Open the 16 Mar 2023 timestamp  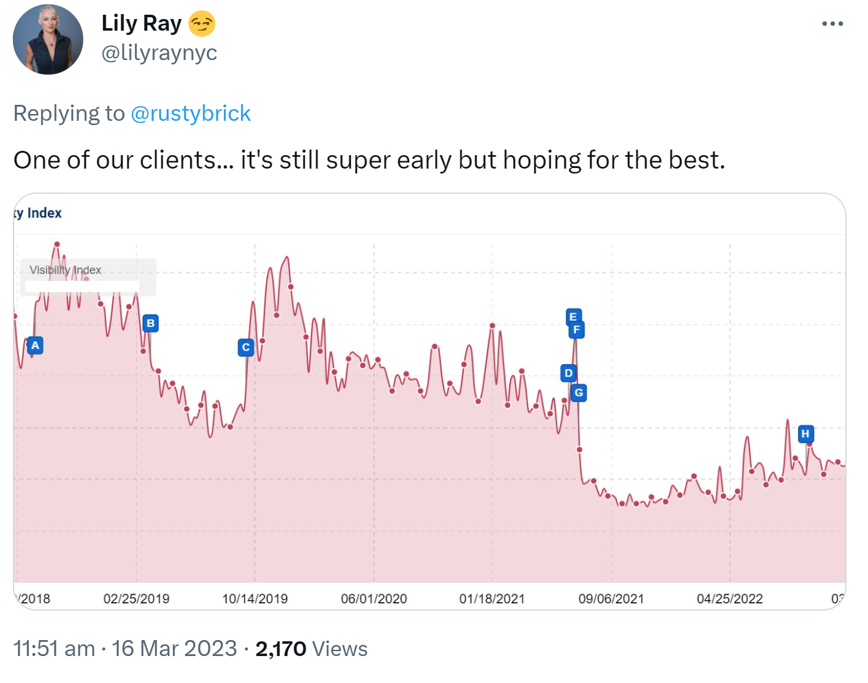[x=174, y=648]
